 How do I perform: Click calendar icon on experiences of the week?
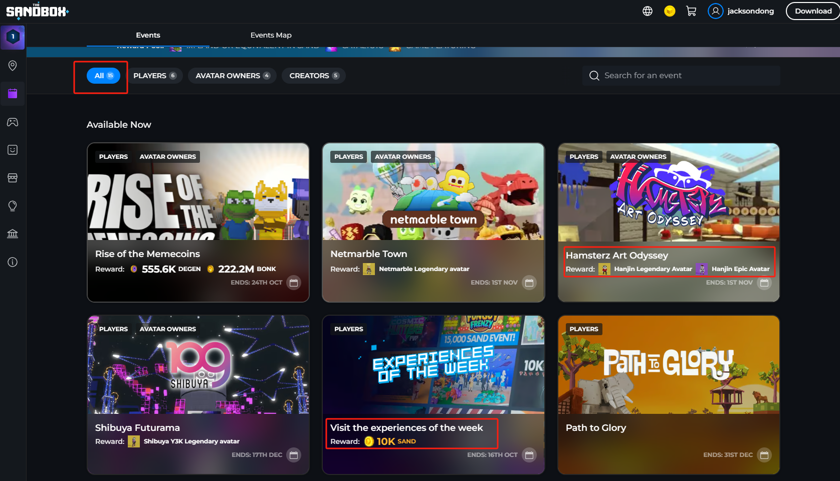tap(529, 455)
